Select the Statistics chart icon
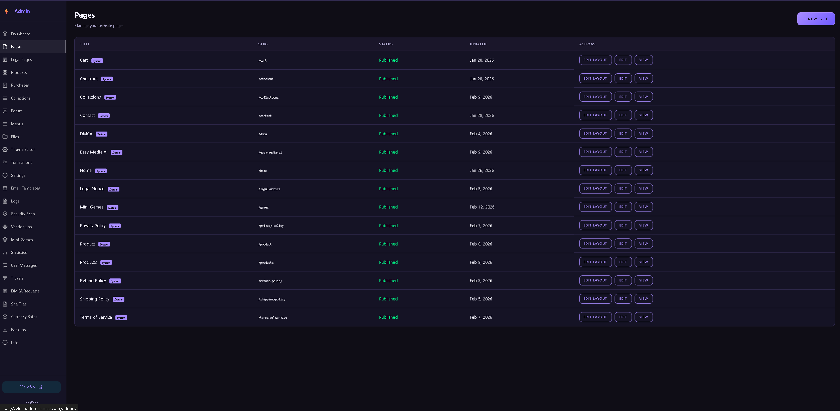This screenshot has height=411, width=840. [x=5, y=252]
